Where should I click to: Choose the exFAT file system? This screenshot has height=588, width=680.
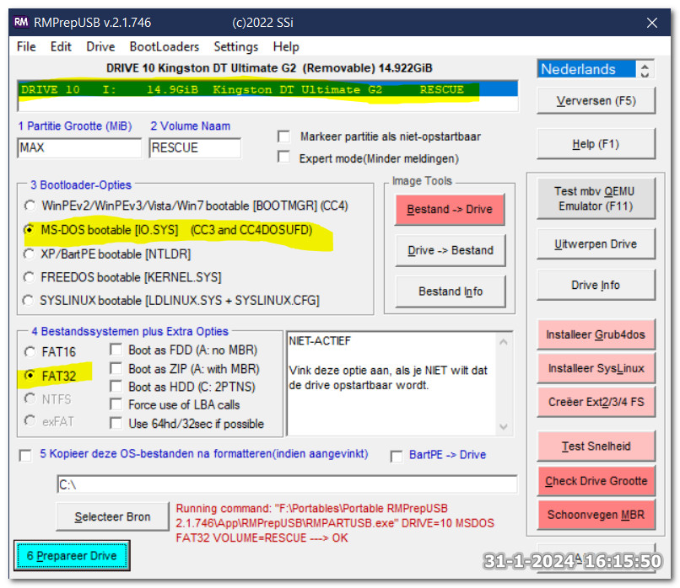point(30,421)
